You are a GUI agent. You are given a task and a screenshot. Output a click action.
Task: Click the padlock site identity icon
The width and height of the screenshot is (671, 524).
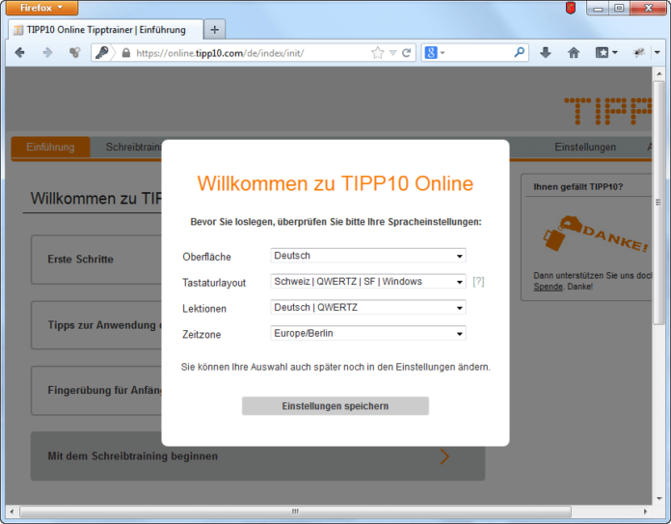[x=125, y=53]
